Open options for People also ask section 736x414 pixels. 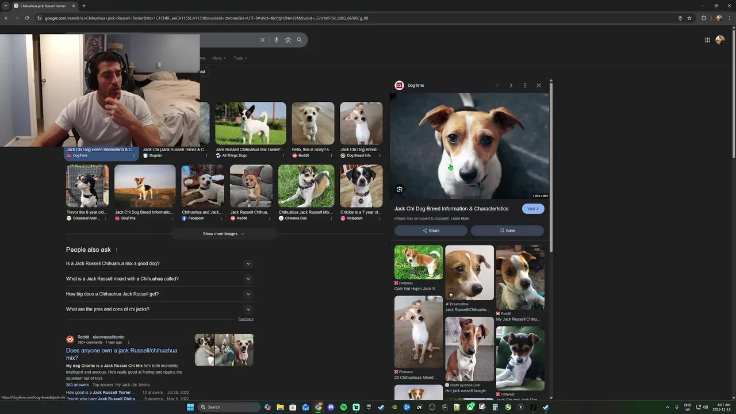117,250
